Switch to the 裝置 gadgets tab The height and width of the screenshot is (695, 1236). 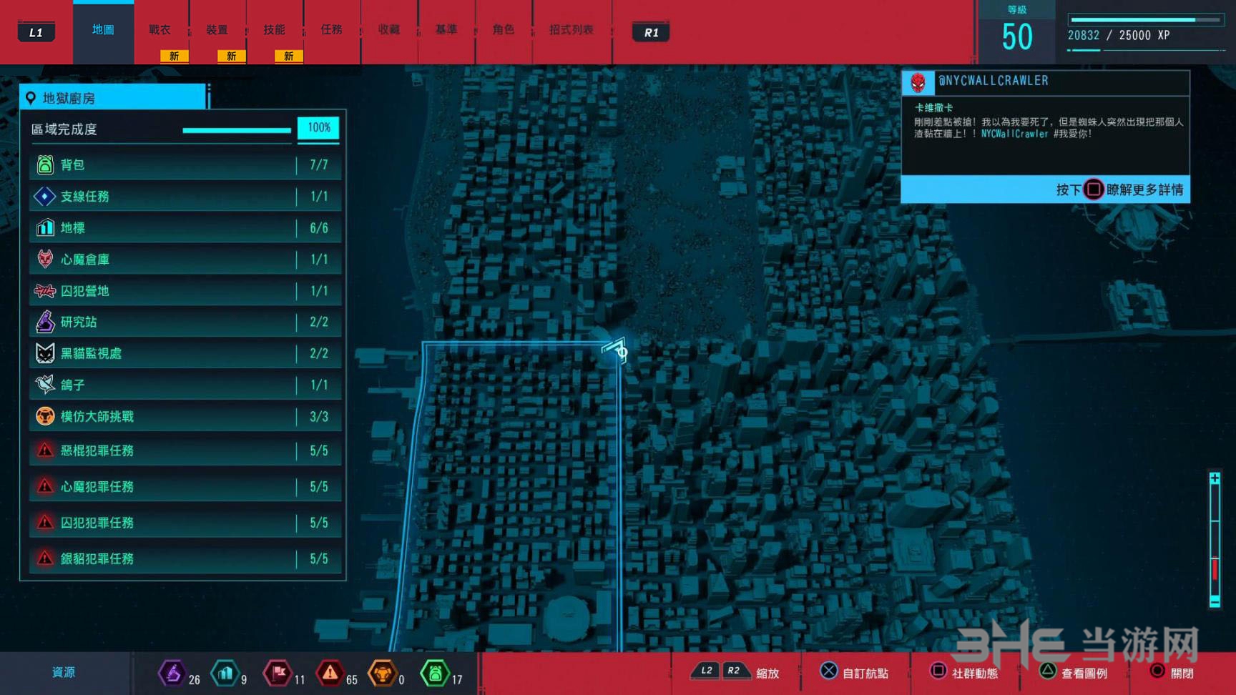point(217,30)
